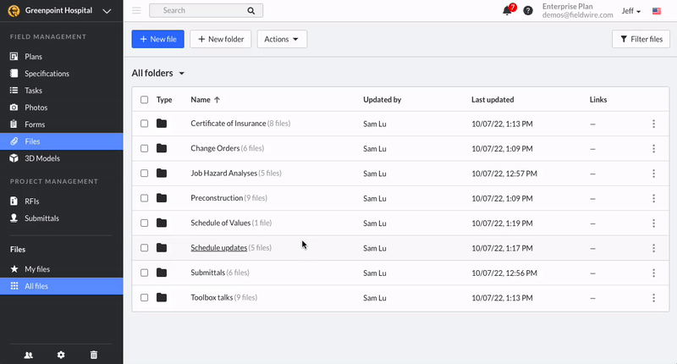
Task: Open project settings gear icon
Action: click(61, 355)
